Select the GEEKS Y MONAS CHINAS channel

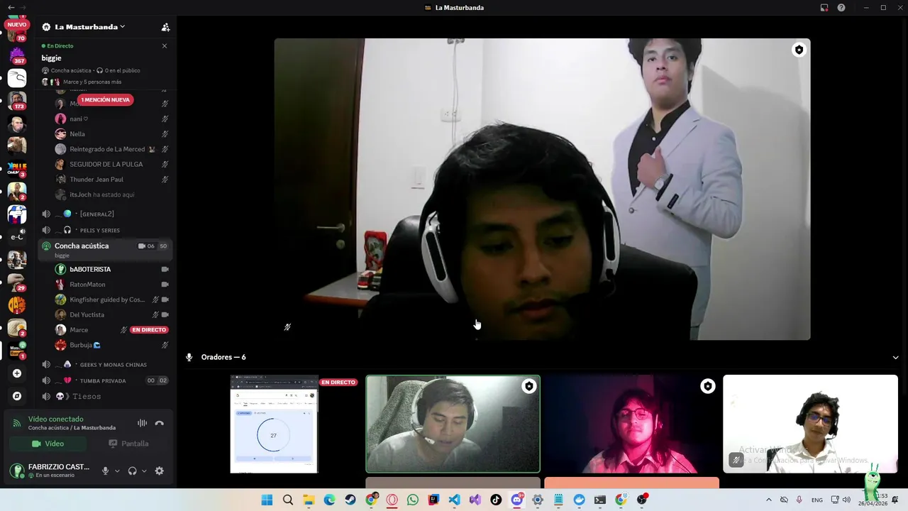point(104,365)
